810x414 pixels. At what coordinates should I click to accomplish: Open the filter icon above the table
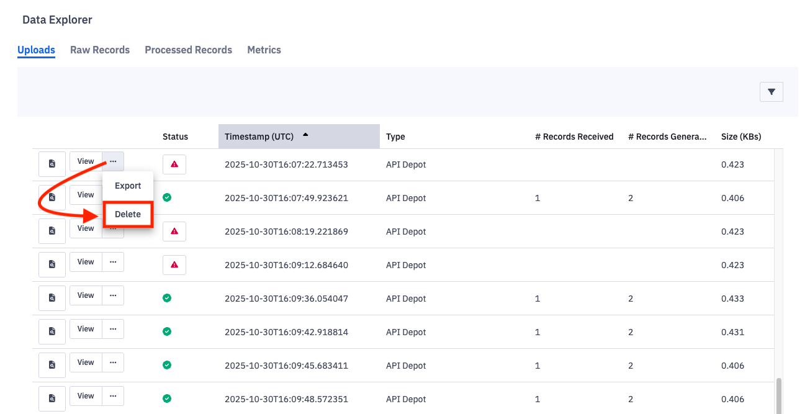tap(771, 91)
